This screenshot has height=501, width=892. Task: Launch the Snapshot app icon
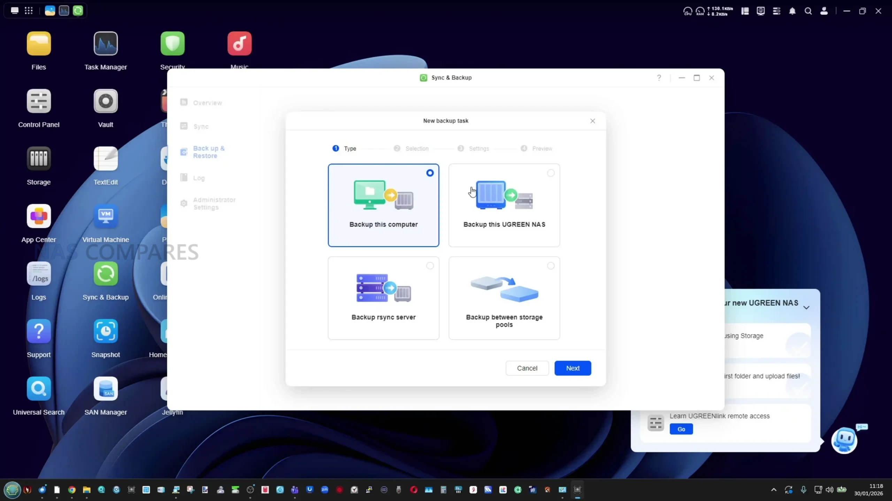[106, 332]
